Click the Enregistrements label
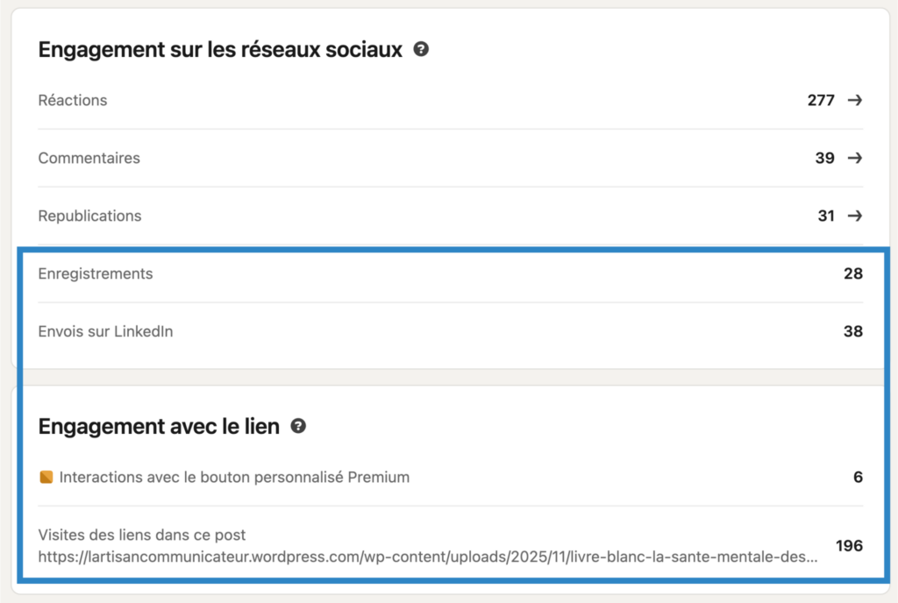This screenshot has width=898, height=603. tap(96, 273)
